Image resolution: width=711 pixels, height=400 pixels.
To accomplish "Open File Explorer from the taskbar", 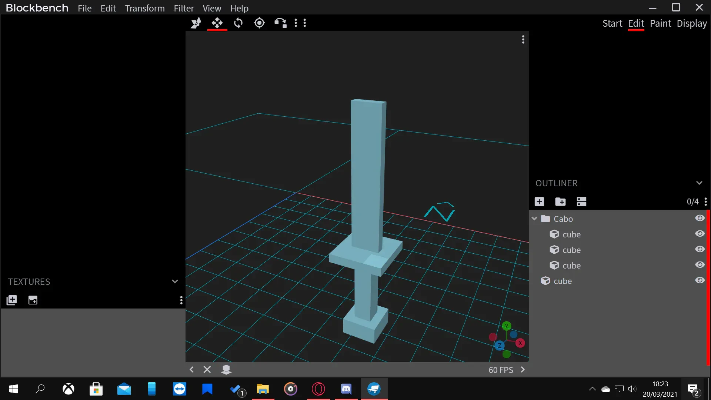I will [x=263, y=389].
